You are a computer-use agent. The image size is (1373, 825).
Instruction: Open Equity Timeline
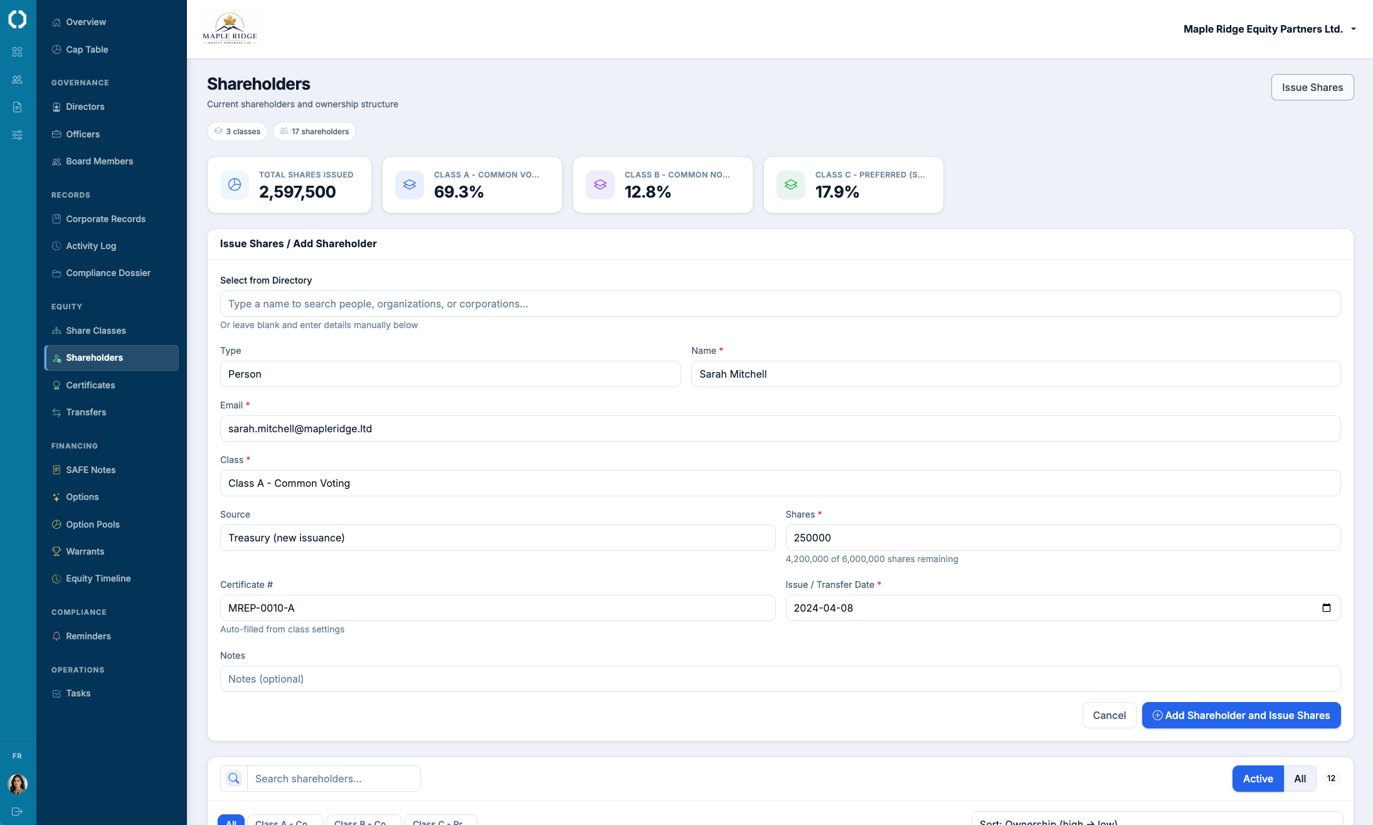112,578
